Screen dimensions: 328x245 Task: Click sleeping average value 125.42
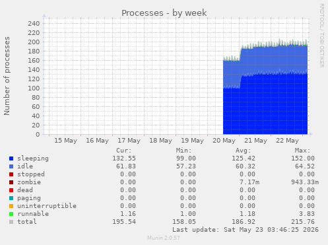244,158
